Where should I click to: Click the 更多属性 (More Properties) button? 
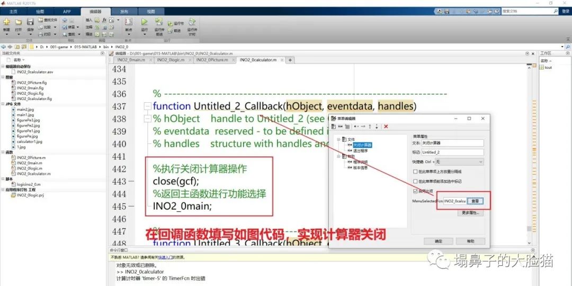470,213
